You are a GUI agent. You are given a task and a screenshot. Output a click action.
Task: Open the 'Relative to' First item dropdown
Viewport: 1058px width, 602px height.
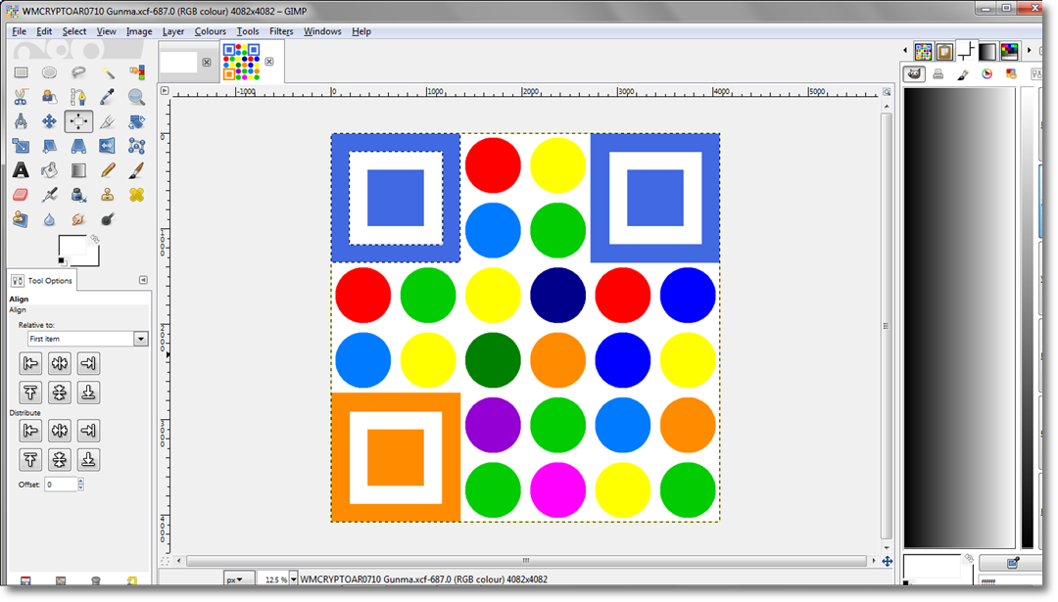(88, 339)
